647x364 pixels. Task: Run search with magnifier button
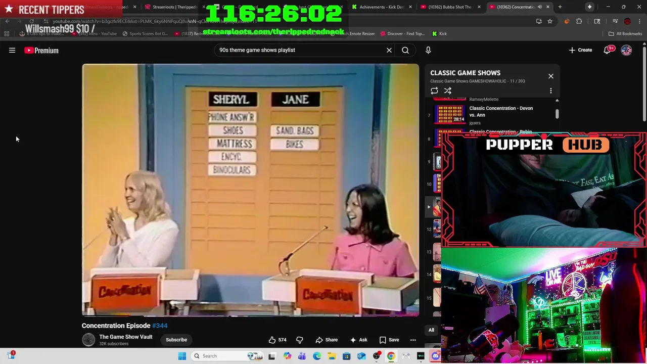click(x=405, y=50)
